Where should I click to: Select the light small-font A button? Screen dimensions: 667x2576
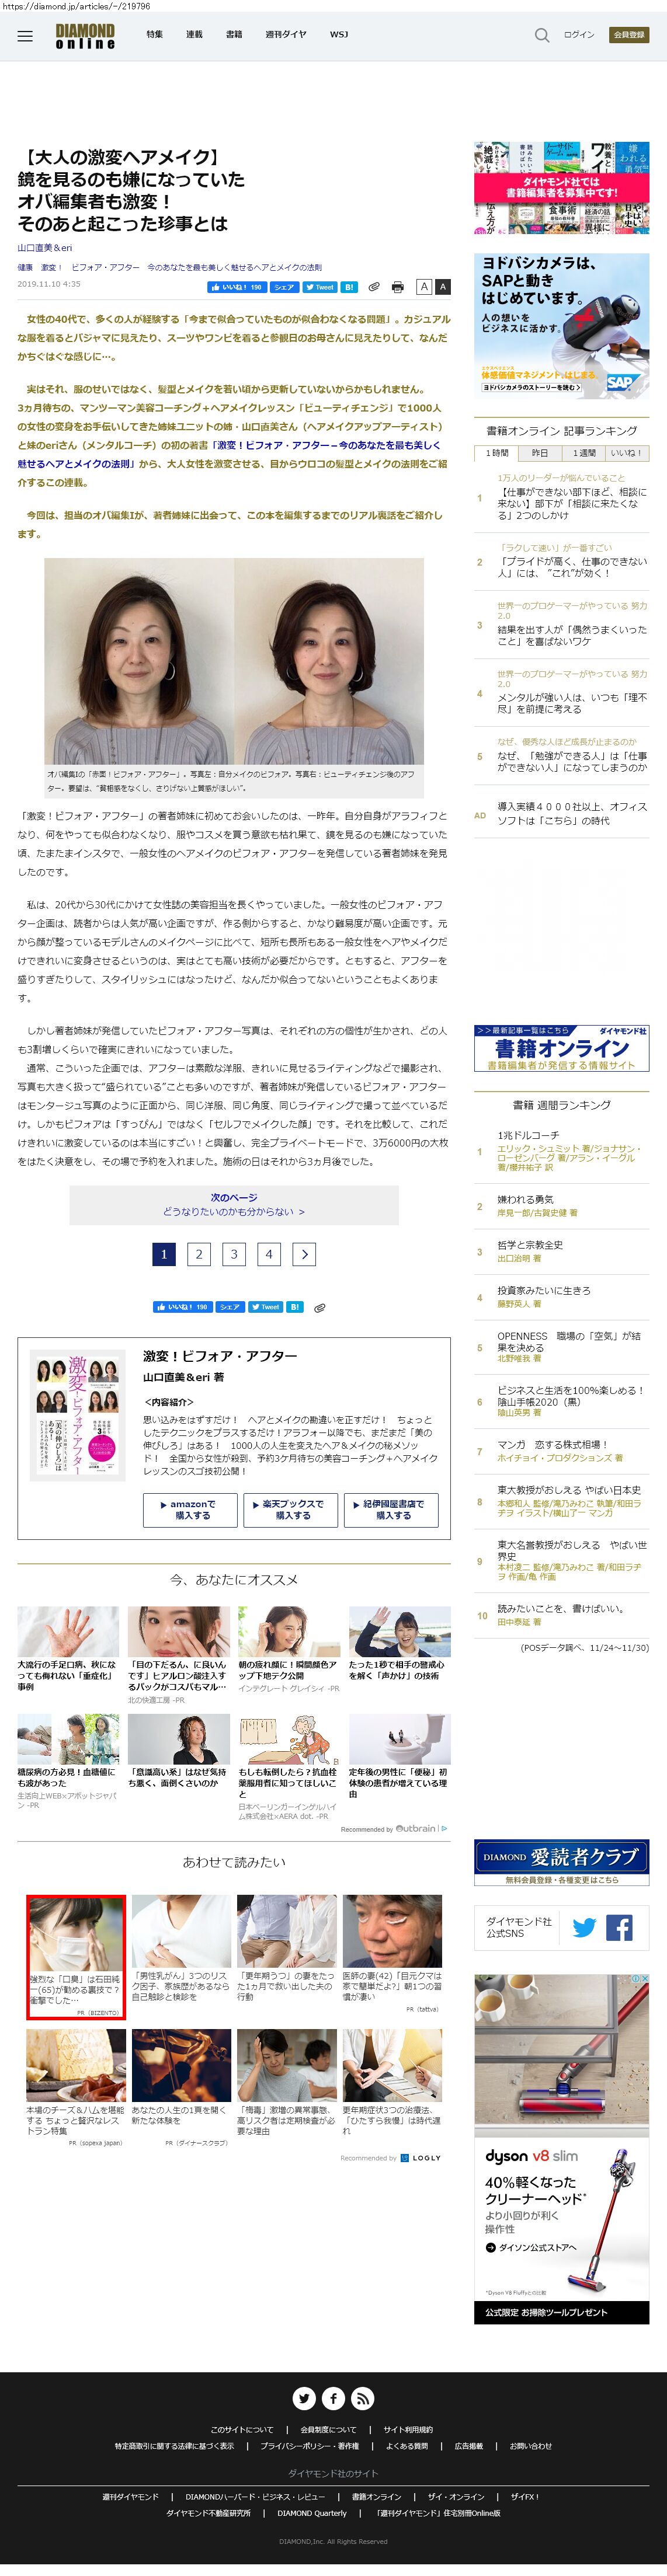[x=424, y=287]
